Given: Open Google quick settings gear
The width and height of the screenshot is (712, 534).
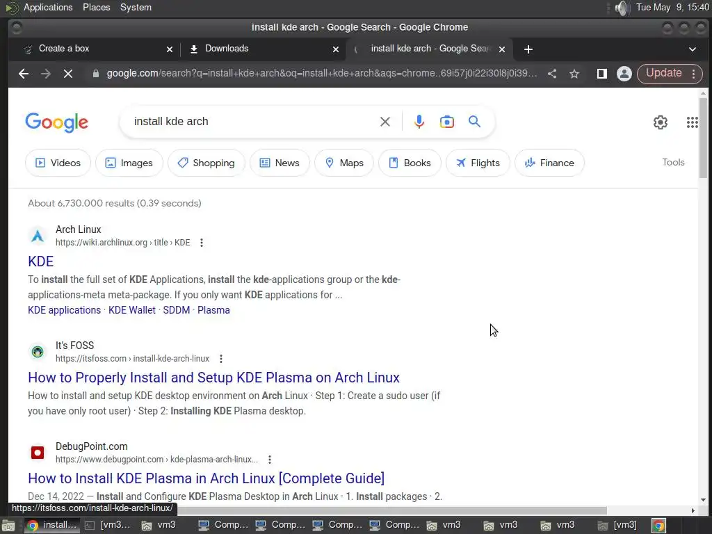Looking at the screenshot, I should pos(661,122).
